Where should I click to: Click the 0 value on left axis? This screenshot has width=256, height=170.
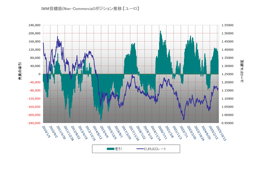(39, 74)
